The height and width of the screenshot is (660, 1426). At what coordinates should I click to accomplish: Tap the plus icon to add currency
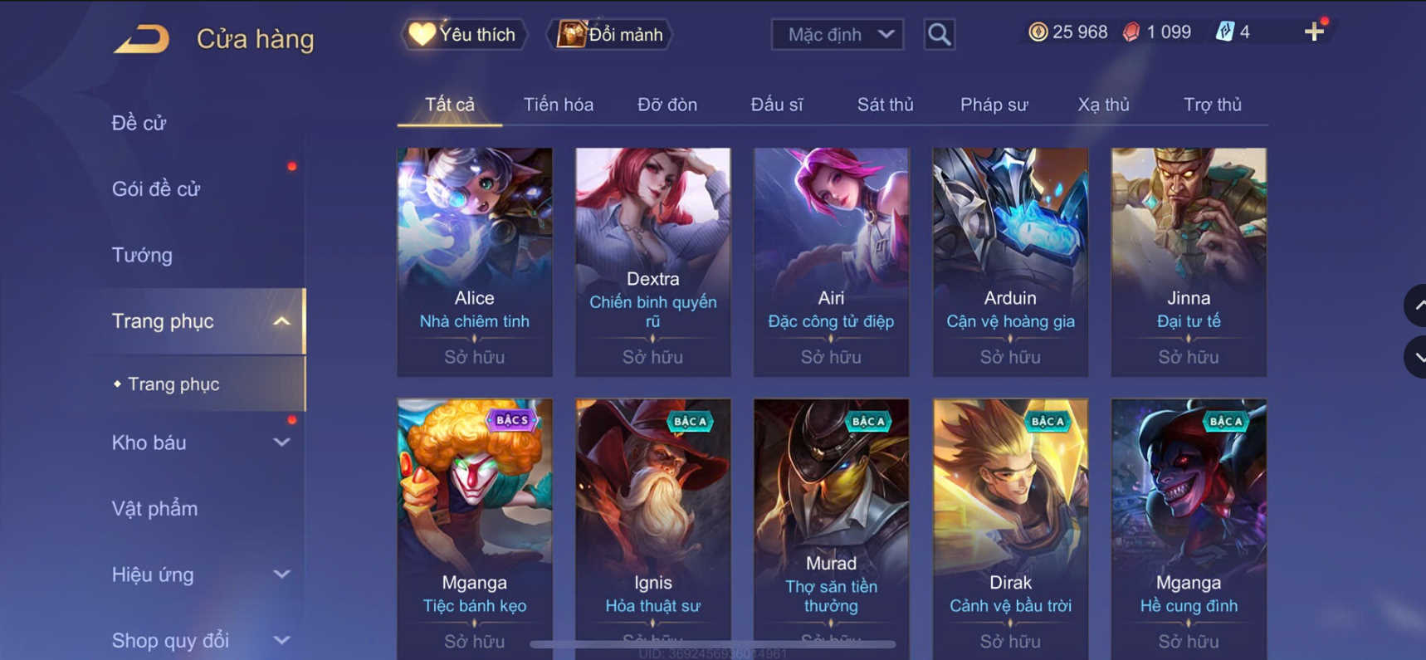click(1313, 32)
